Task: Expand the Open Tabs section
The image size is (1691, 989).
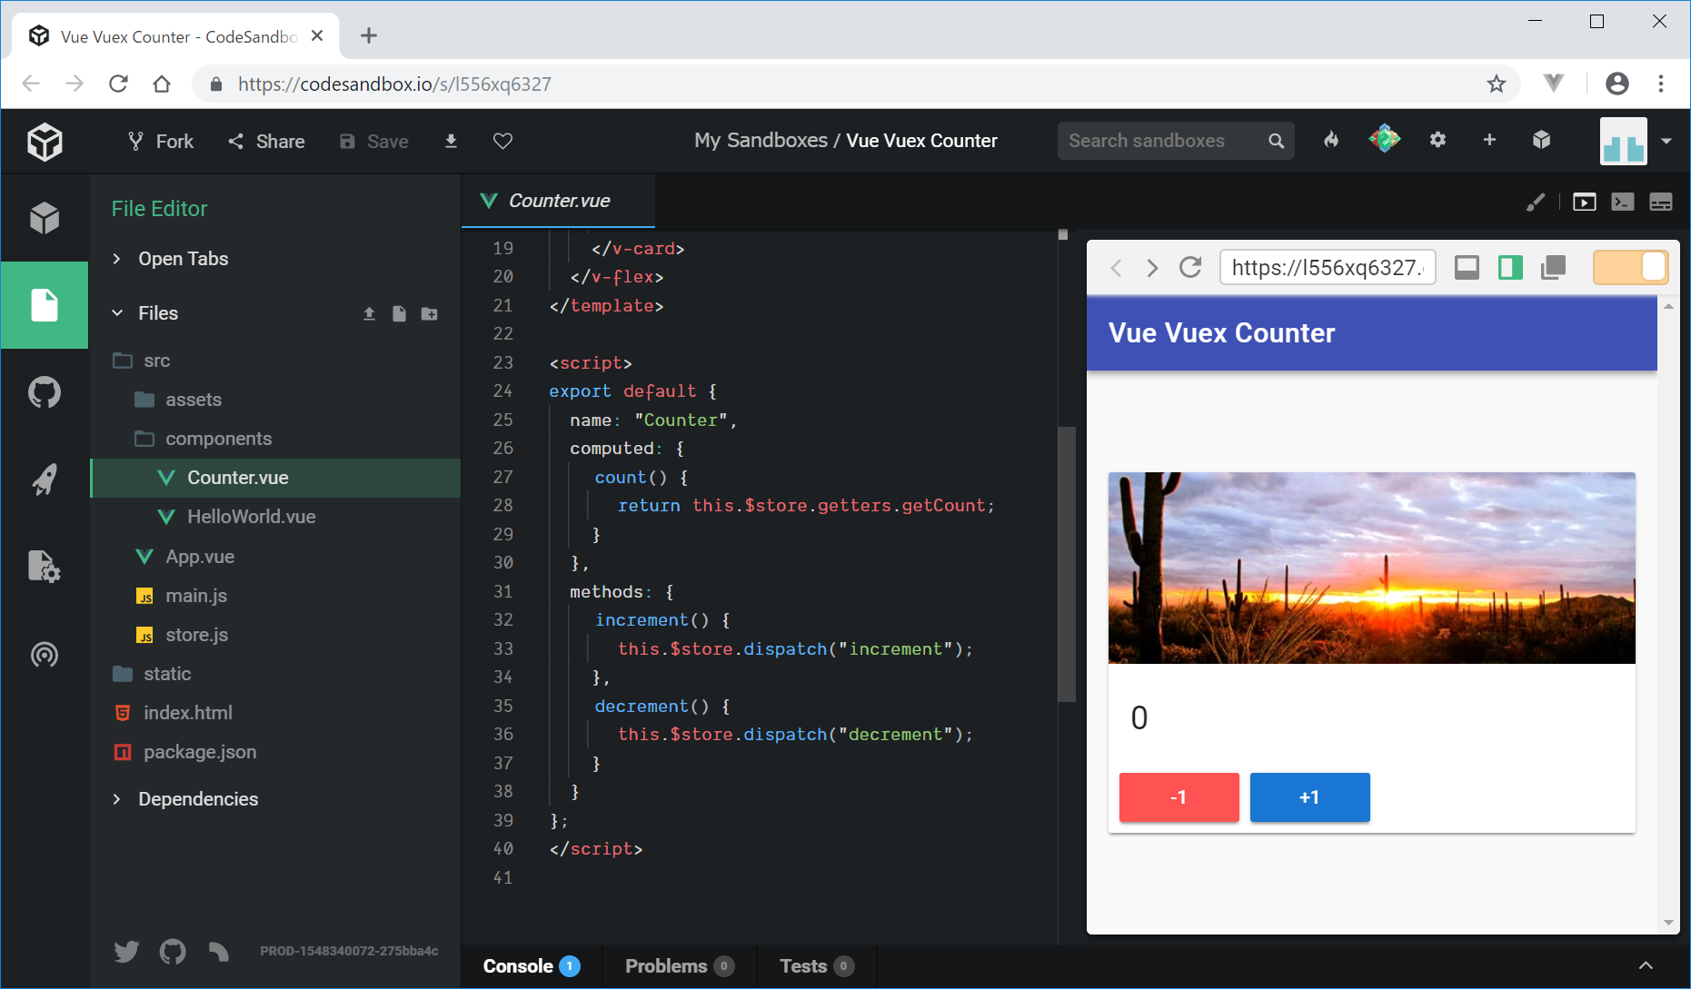Action: tap(183, 259)
